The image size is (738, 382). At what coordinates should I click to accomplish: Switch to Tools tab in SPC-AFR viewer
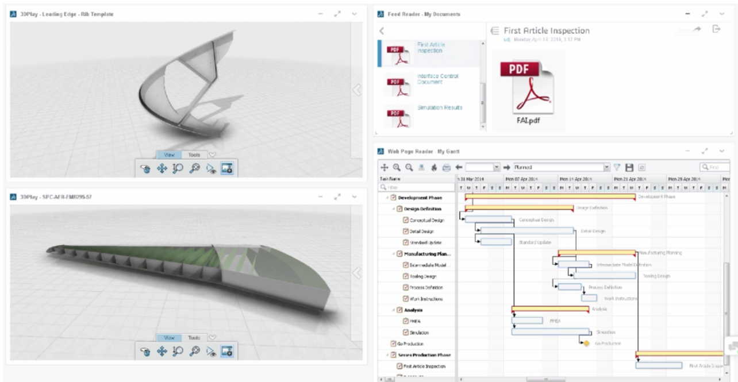(x=194, y=337)
